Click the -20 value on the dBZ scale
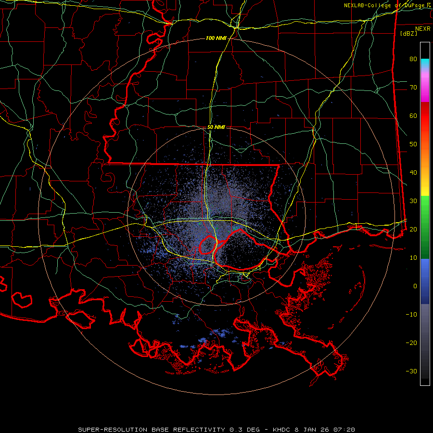The width and height of the screenshot is (433, 433). (x=411, y=343)
